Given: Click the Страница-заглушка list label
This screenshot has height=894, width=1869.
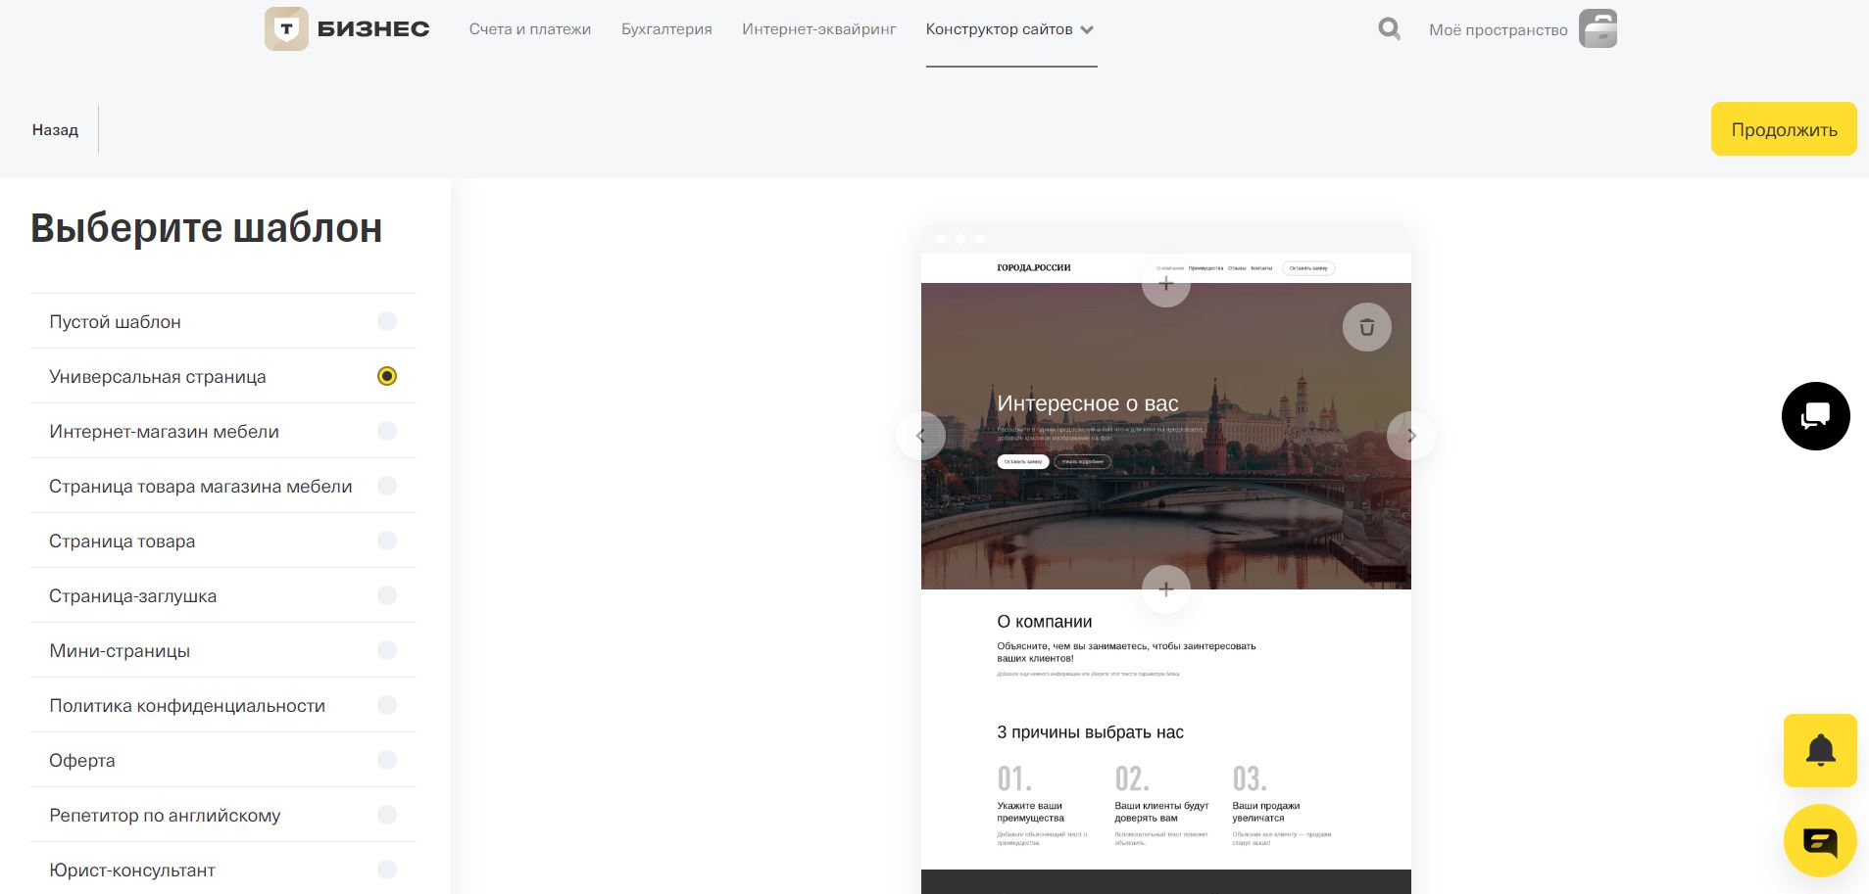Looking at the screenshot, I should pyautogui.click(x=132, y=596).
